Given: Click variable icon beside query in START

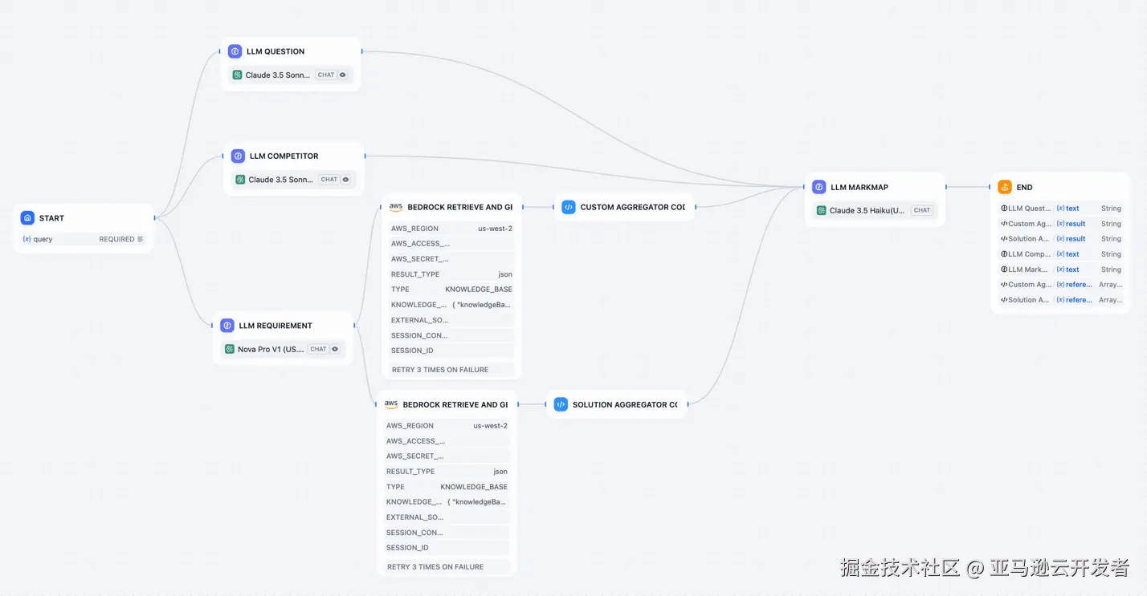Looking at the screenshot, I should click(27, 239).
